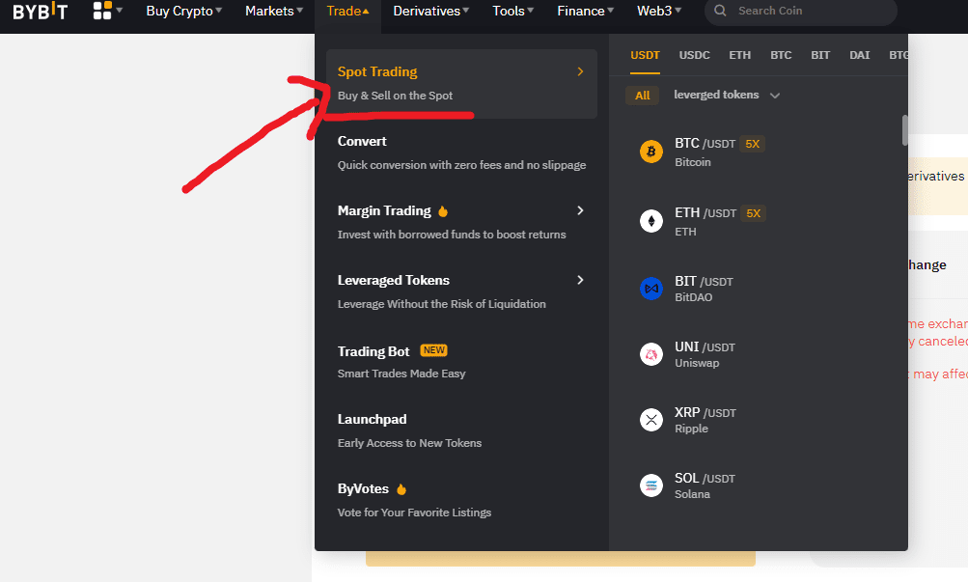Click 'Quick conversion with zero fees' description

(x=461, y=165)
